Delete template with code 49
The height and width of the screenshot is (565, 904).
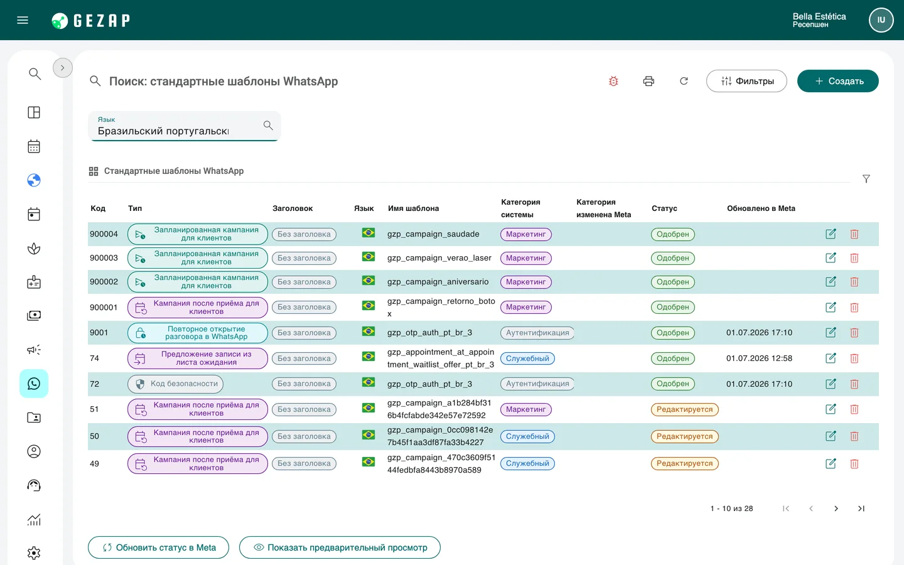(854, 464)
